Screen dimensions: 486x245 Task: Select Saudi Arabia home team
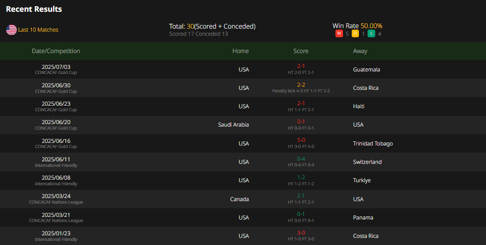coord(233,125)
